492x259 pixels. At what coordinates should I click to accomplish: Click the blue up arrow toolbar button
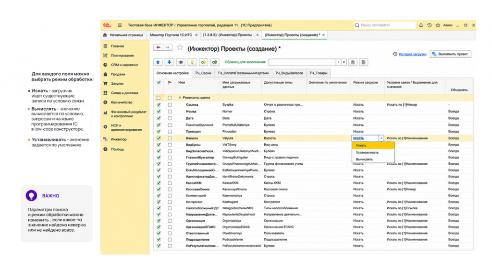158,62
